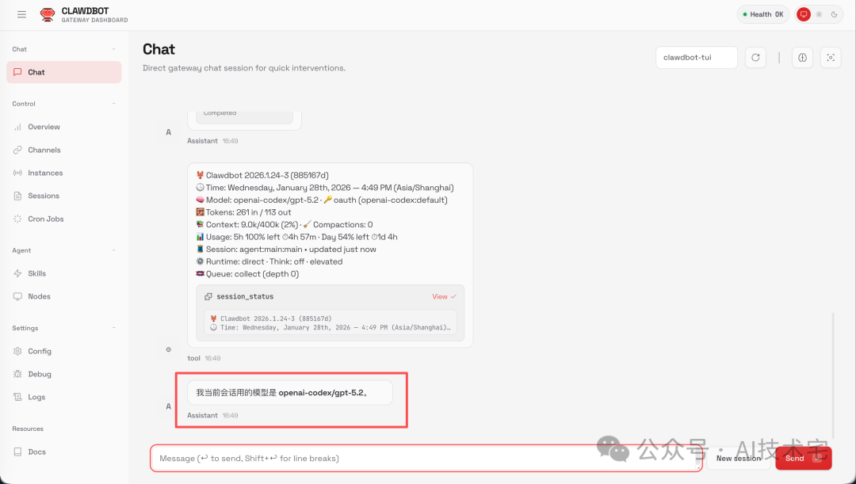Screen dimensions: 856x484
Task: Toggle the brain thinking display icon
Action: pyautogui.click(x=802, y=57)
